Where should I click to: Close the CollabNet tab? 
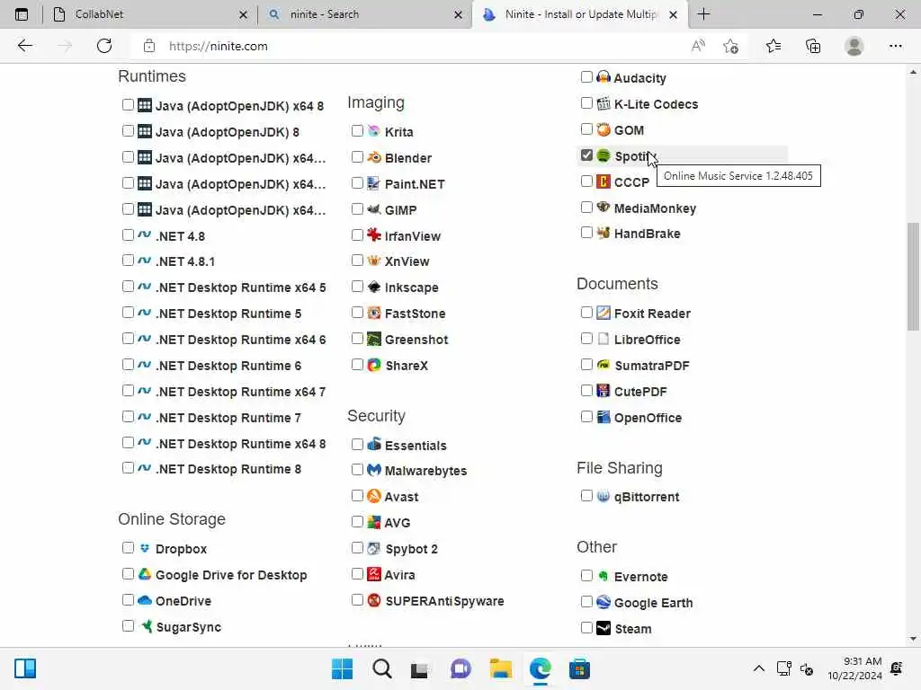click(x=243, y=14)
